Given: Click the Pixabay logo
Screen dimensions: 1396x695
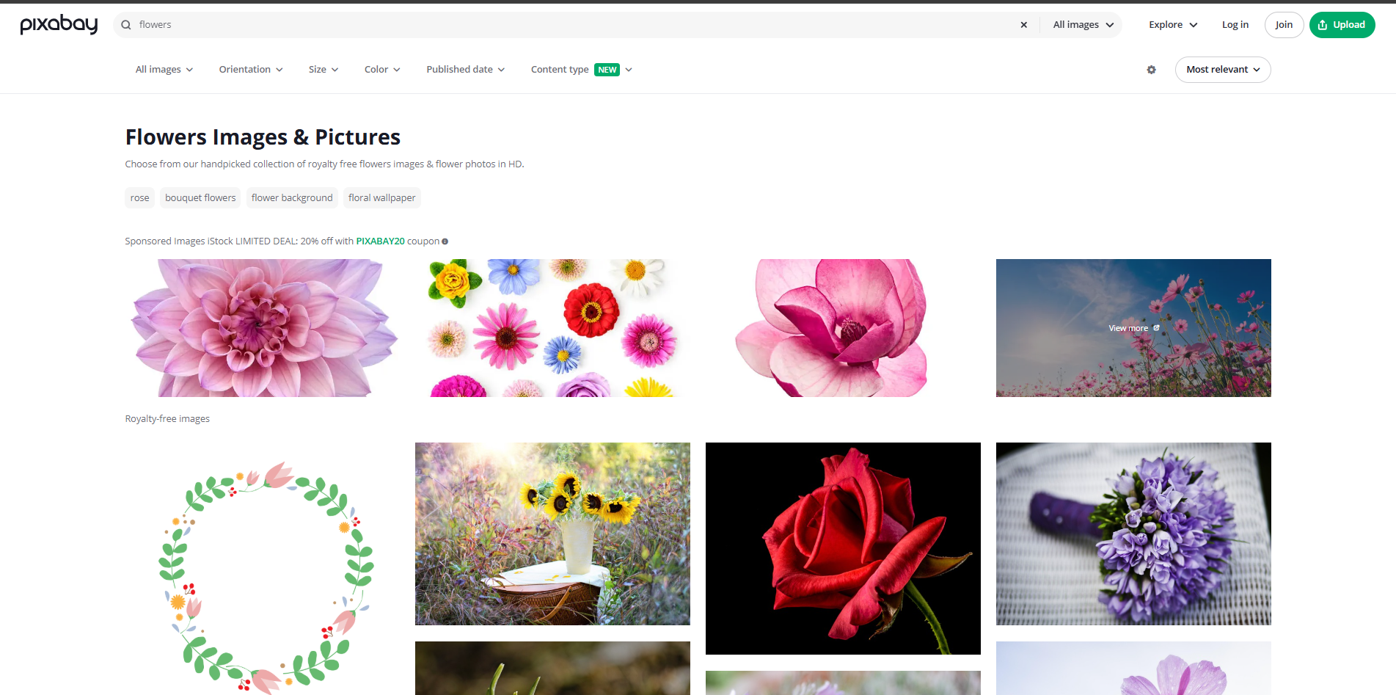Looking at the screenshot, I should click(x=59, y=24).
